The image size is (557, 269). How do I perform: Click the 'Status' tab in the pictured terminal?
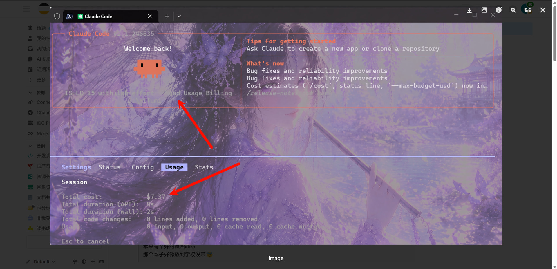109,167
